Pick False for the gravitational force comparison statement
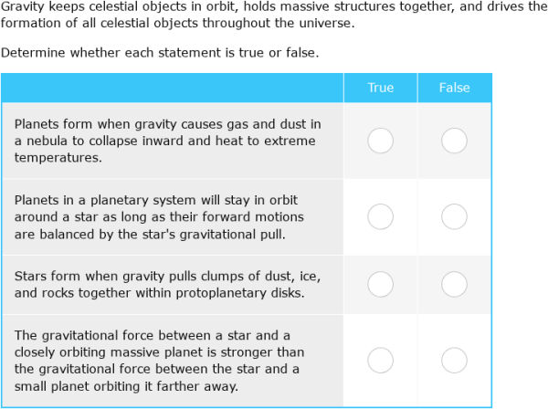Viewport: 548px width, 409px height. [454, 360]
